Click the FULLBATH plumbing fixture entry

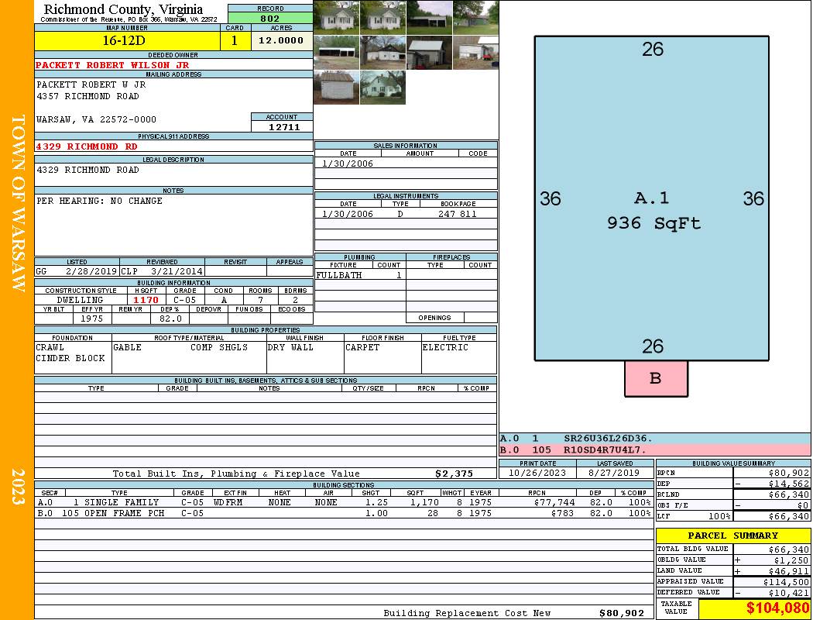(339, 275)
